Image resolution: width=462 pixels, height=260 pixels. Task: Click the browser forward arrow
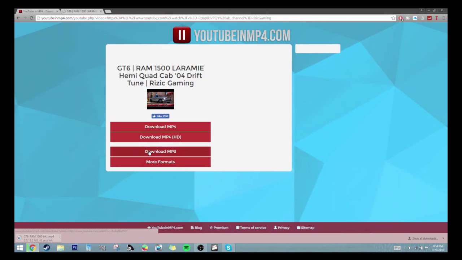(x=25, y=18)
